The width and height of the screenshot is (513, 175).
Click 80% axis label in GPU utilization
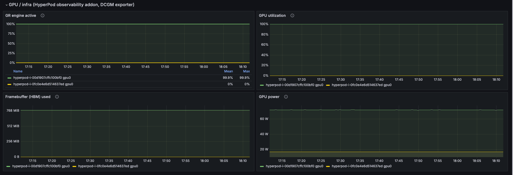[265, 34]
